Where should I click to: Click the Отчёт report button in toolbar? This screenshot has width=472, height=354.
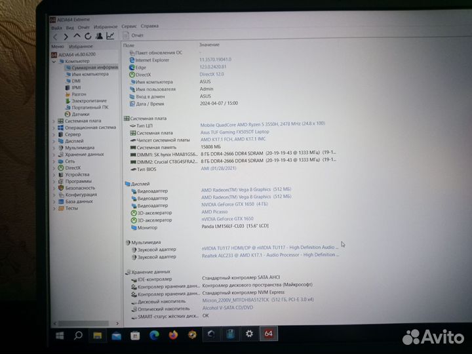(133, 35)
